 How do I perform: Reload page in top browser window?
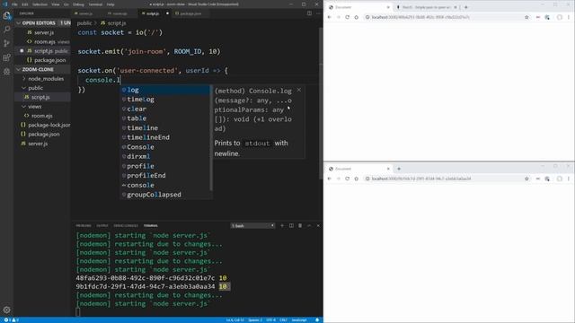click(x=347, y=17)
